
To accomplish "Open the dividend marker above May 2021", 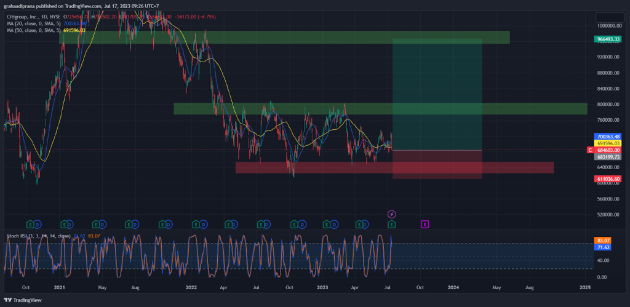I will pyautogui.click(x=103, y=224).
